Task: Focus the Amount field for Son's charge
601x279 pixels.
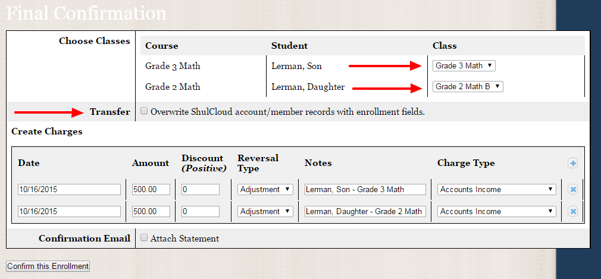Action: [151, 190]
